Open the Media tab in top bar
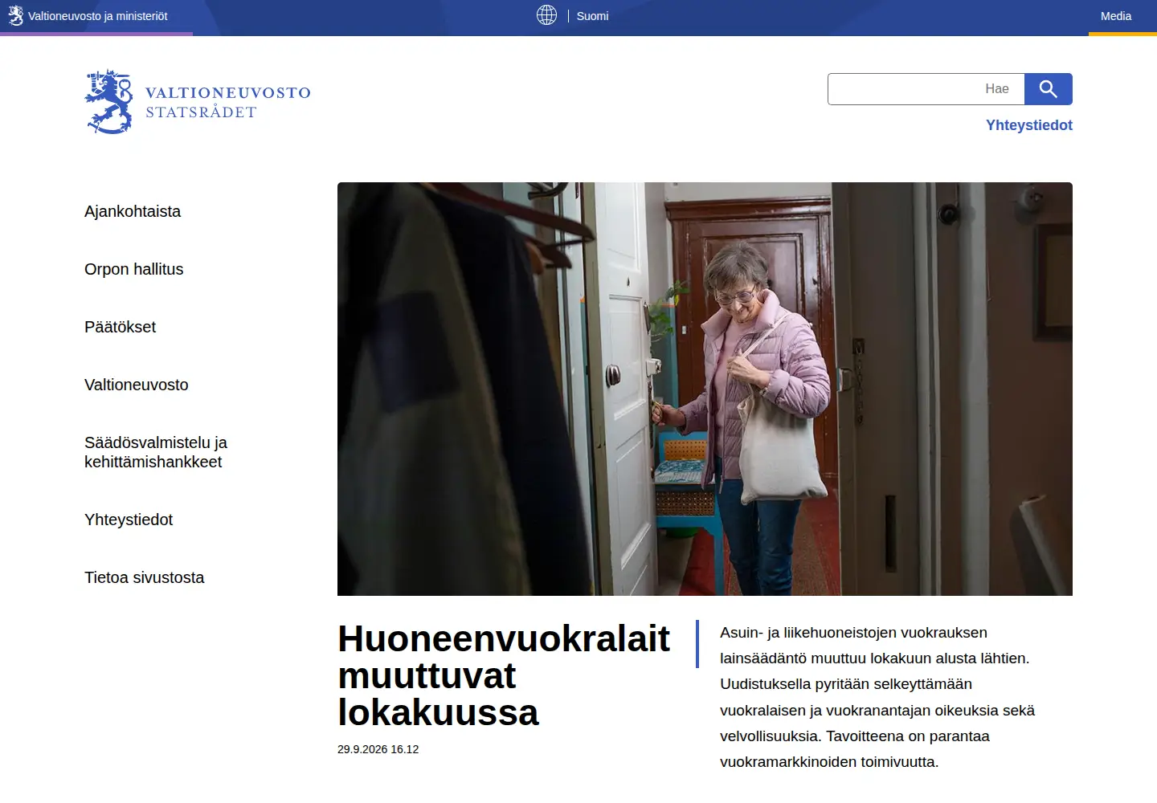The width and height of the screenshot is (1157, 803). click(x=1115, y=16)
